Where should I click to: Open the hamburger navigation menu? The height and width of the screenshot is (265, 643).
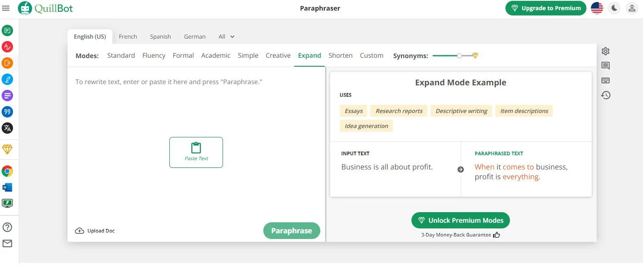tap(6, 8)
